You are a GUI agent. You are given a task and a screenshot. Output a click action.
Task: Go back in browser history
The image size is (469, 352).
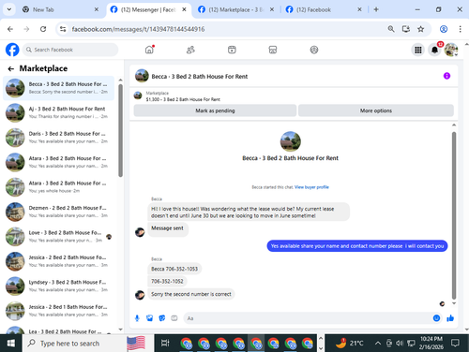(10, 29)
